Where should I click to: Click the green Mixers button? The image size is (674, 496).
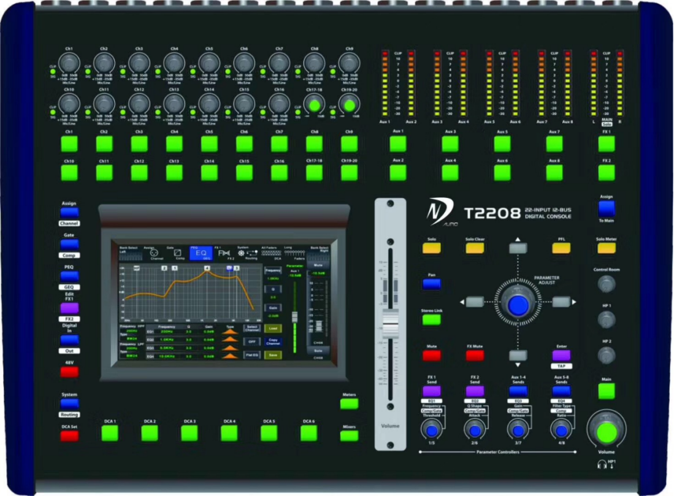click(349, 436)
